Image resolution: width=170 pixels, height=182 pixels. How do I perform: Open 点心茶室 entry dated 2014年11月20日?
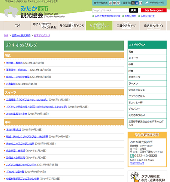pos(16,150)
